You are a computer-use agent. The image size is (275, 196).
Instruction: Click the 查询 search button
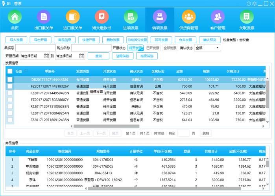coord(101,56)
